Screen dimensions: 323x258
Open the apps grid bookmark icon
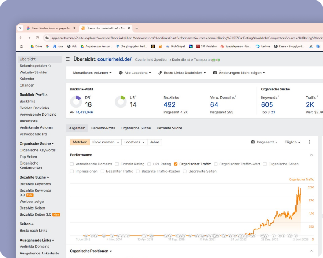[x=22, y=46]
